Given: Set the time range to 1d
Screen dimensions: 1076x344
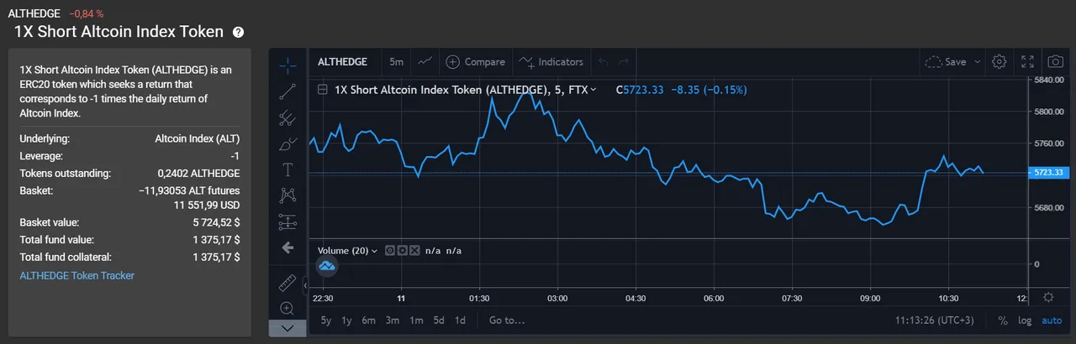Looking at the screenshot, I should click(460, 320).
